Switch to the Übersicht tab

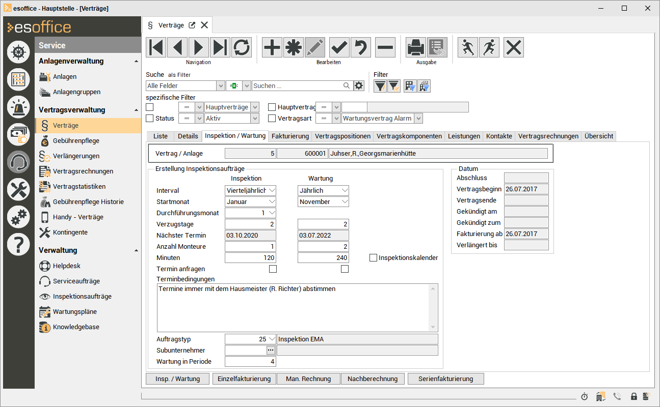click(599, 136)
